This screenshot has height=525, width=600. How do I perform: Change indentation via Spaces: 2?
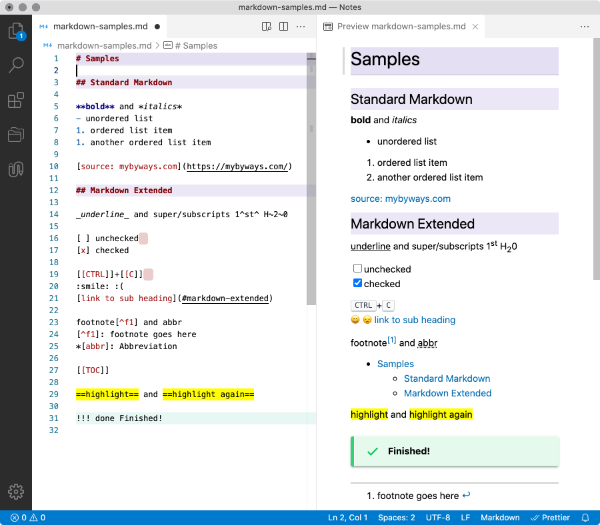397,518
